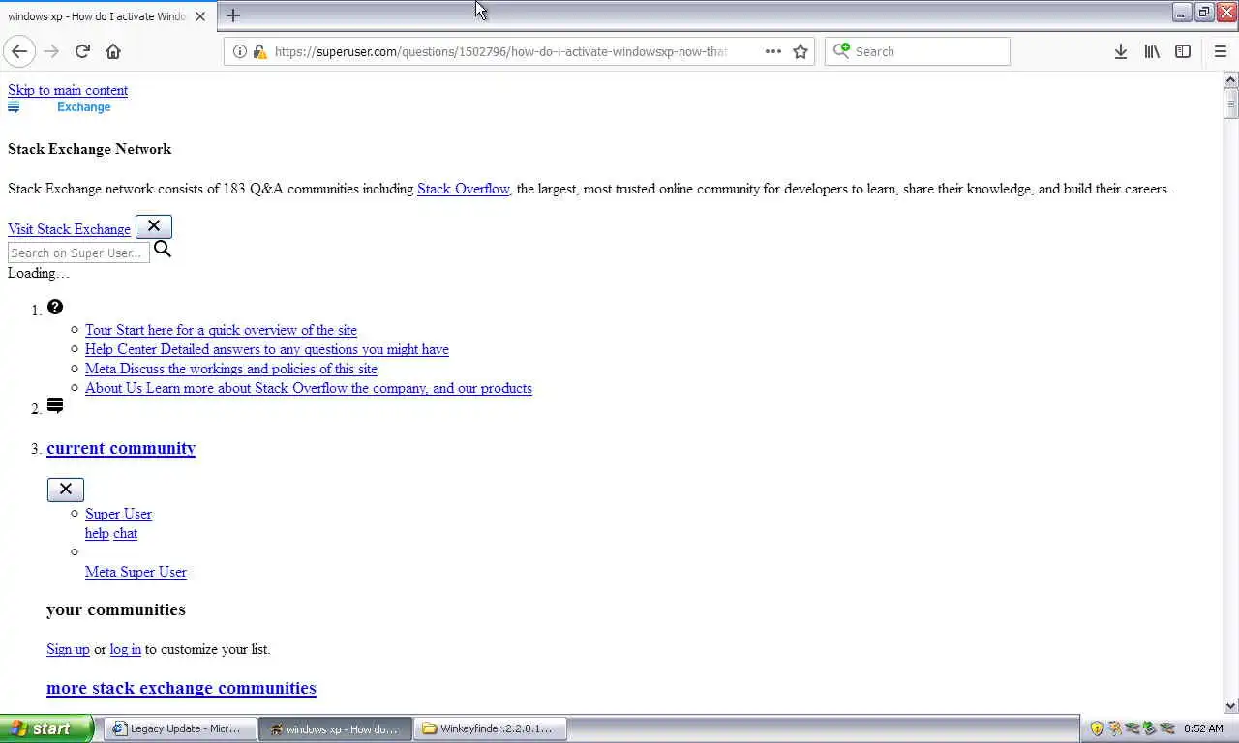This screenshot has height=743, width=1239.
Task: Click the Sign up link
Action: coord(68,649)
